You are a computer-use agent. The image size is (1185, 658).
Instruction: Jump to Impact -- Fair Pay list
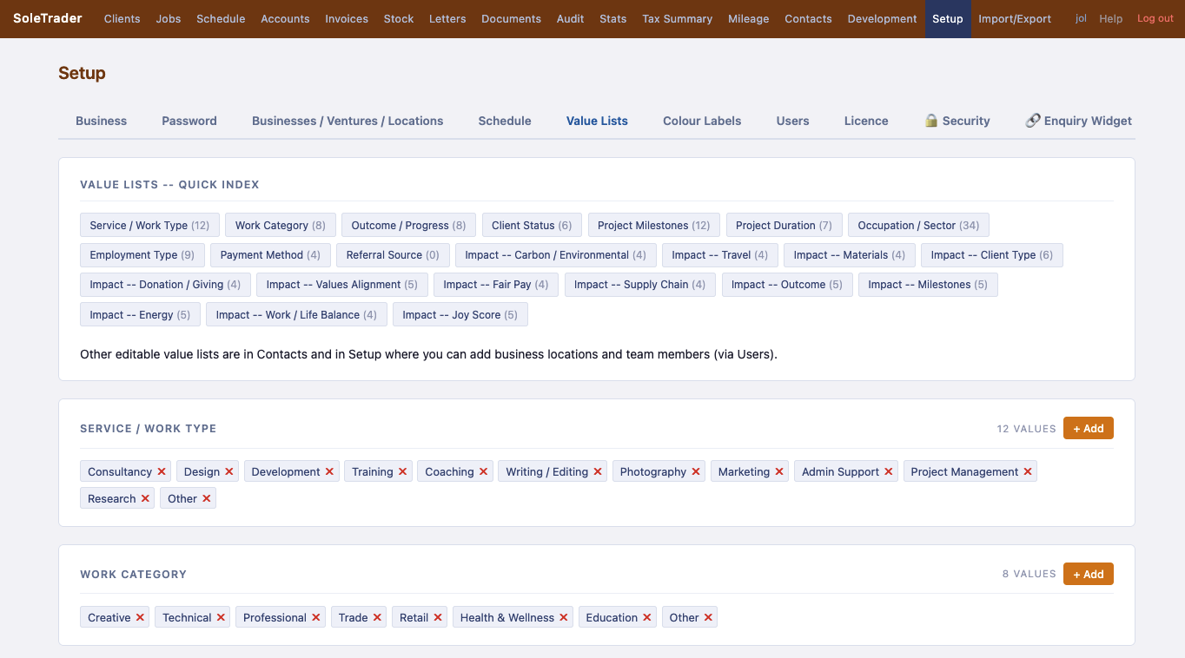pyautogui.click(x=496, y=285)
